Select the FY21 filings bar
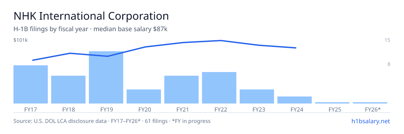 pyautogui.click(x=181, y=89)
